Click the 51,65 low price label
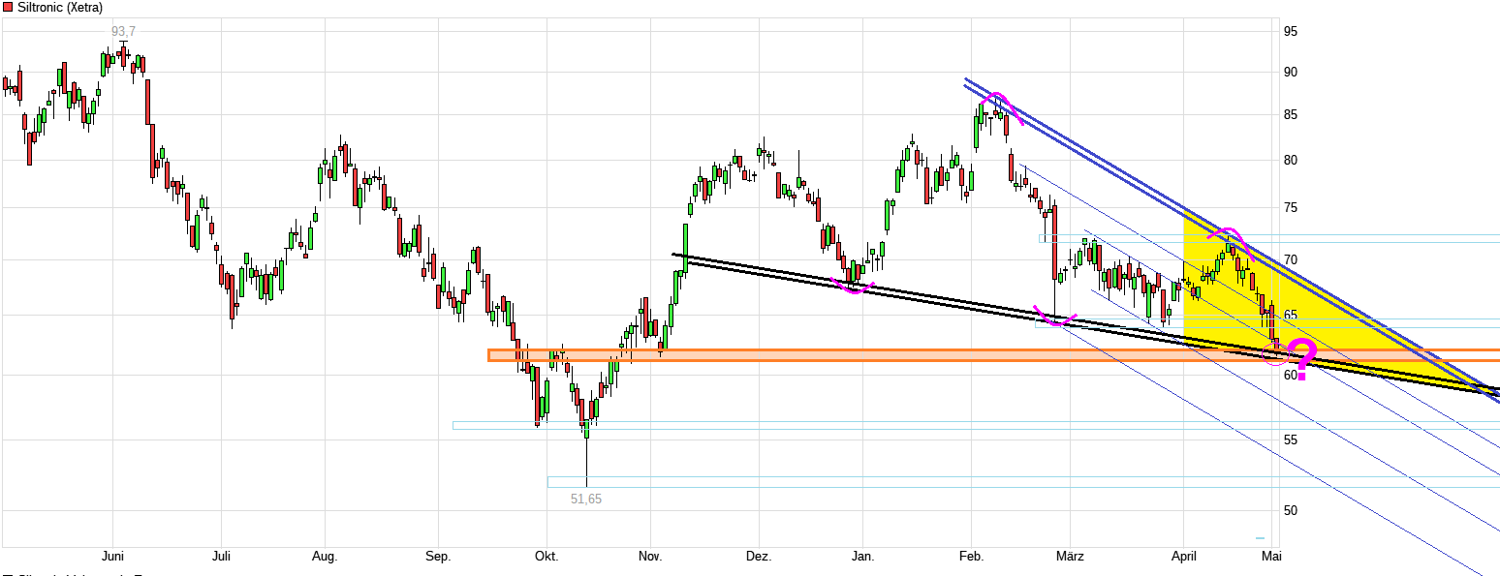This screenshot has height=576, width=1500. point(586,499)
